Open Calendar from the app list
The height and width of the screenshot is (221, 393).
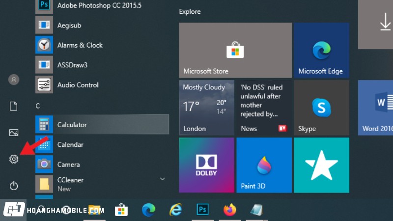coord(70,145)
